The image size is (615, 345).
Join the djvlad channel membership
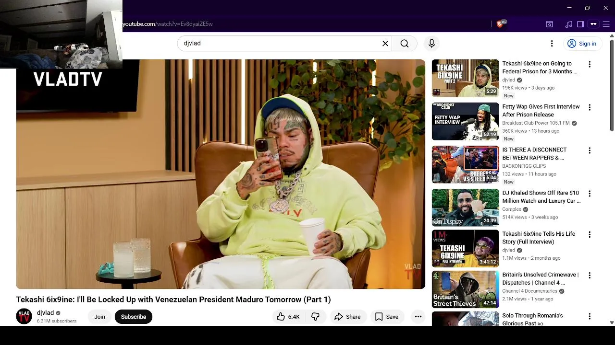click(x=99, y=317)
